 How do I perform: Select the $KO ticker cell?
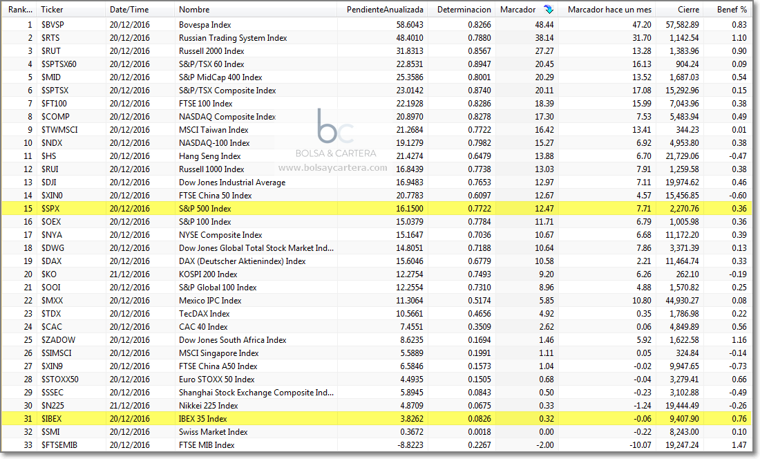(49, 274)
